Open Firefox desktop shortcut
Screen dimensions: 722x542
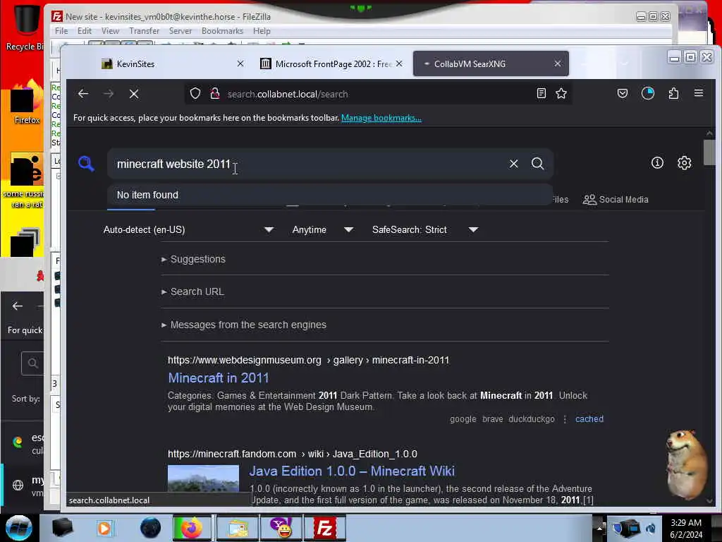pos(25,104)
